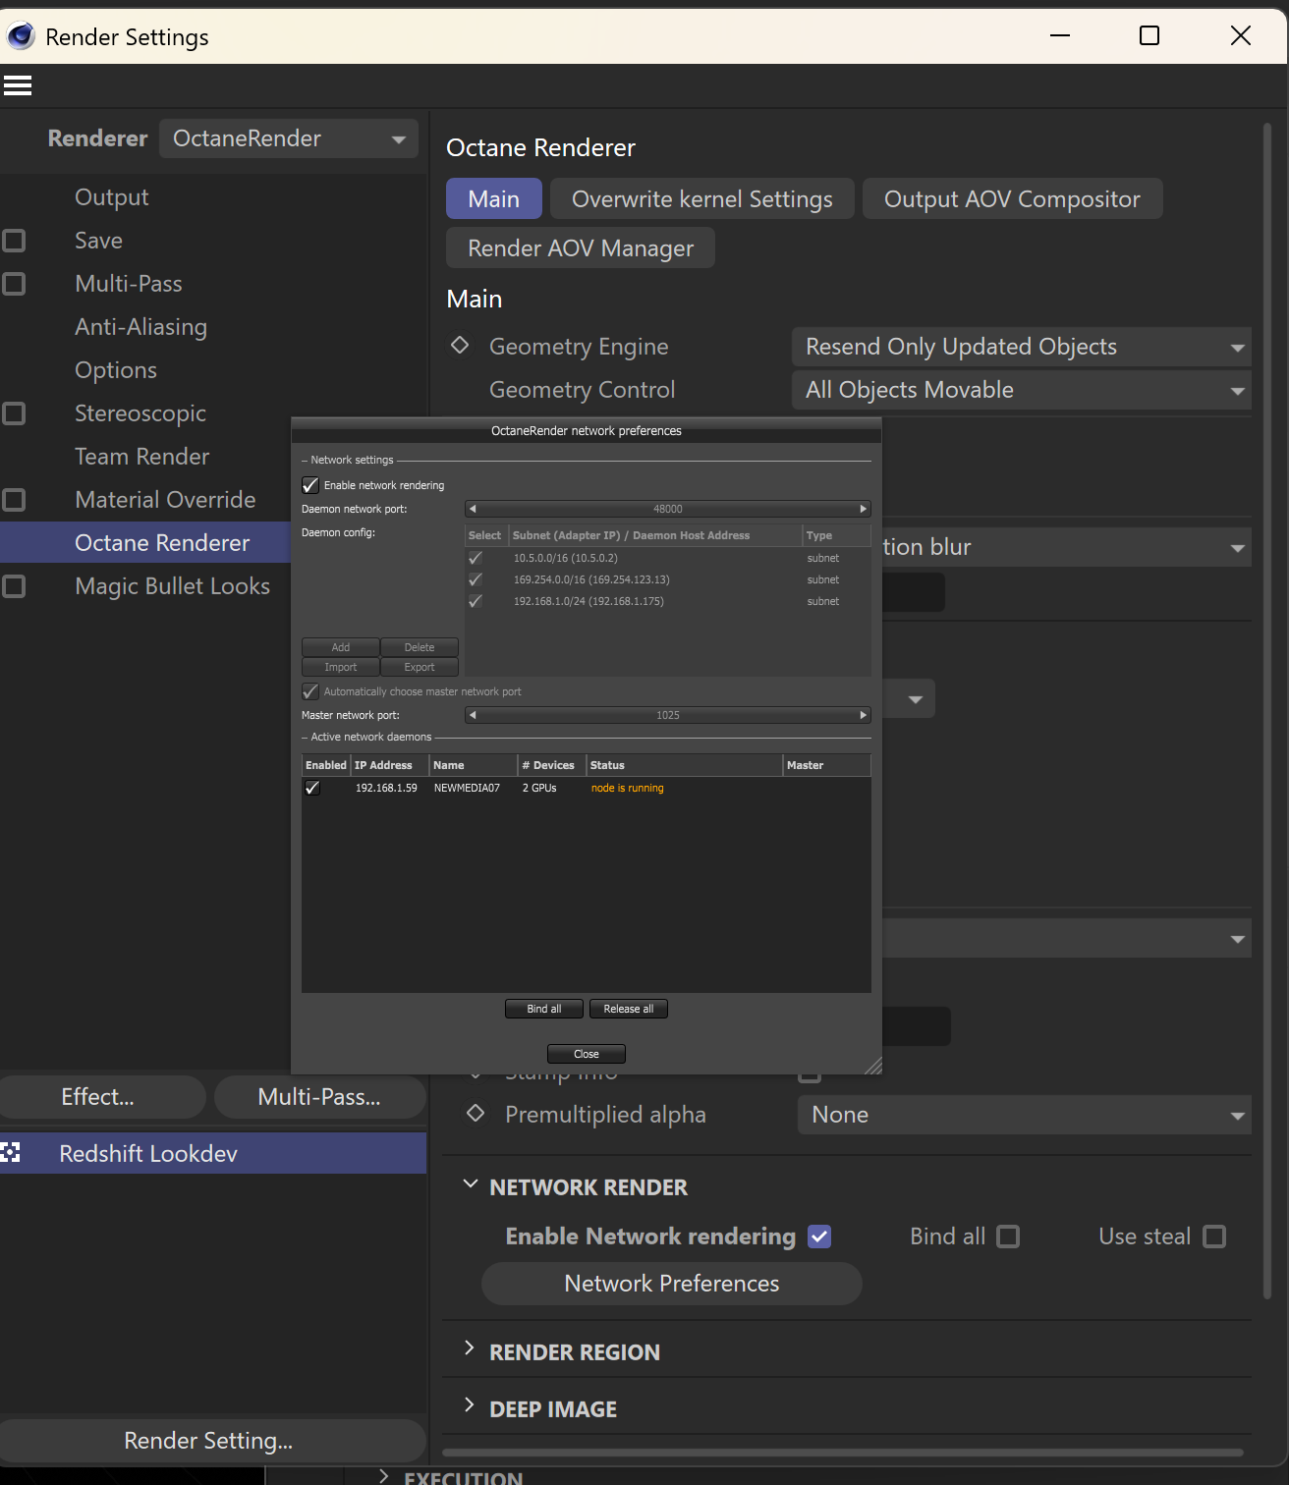The height and width of the screenshot is (1485, 1289).
Task: Click the Geometry Engine keyframe diamond
Action: click(x=460, y=345)
